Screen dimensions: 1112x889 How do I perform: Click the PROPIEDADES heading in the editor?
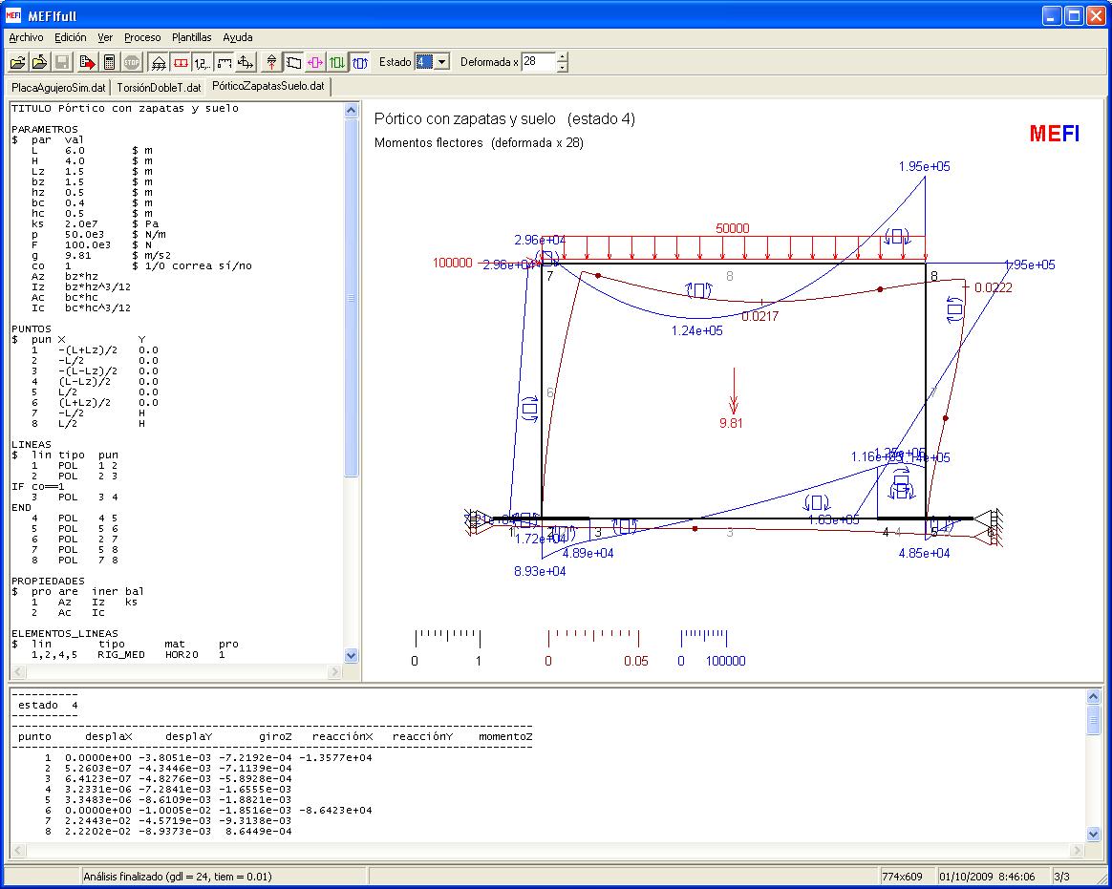coord(48,581)
